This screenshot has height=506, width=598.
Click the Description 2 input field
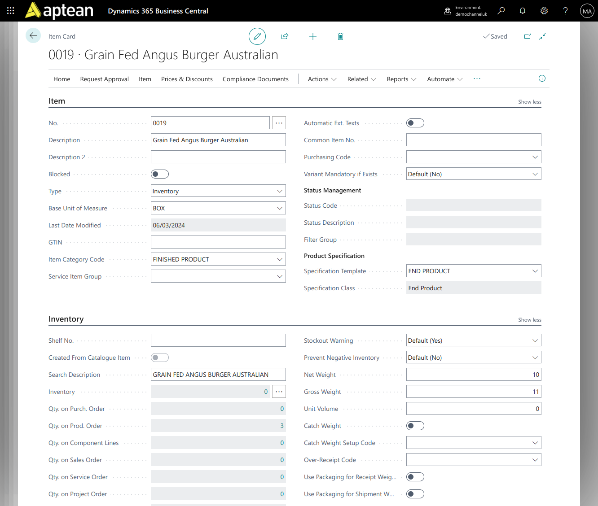(218, 157)
